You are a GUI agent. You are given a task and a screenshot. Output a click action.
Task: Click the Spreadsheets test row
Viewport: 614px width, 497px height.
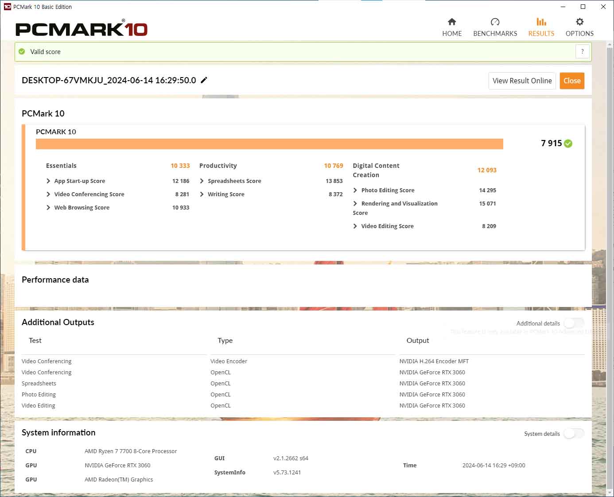point(39,383)
